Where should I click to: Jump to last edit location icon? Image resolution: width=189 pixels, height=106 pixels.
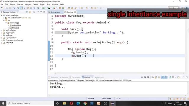tap(92, 8)
